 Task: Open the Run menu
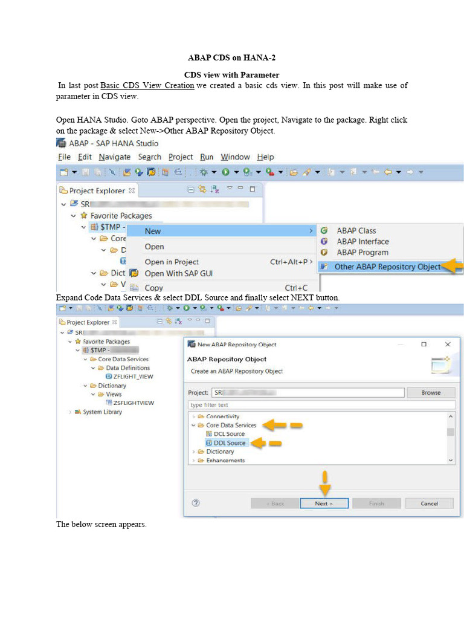(x=207, y=157)
